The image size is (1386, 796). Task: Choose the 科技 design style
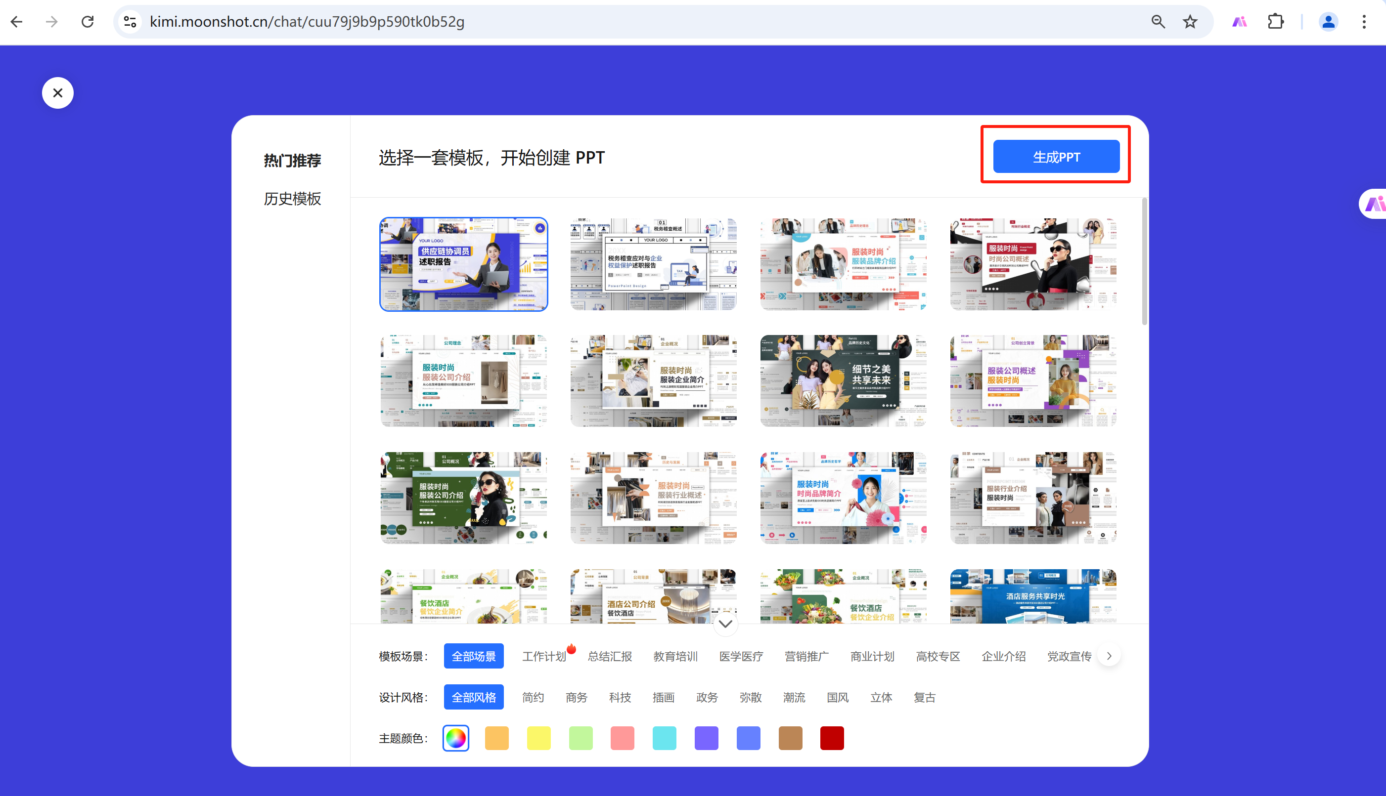point(620,697)
